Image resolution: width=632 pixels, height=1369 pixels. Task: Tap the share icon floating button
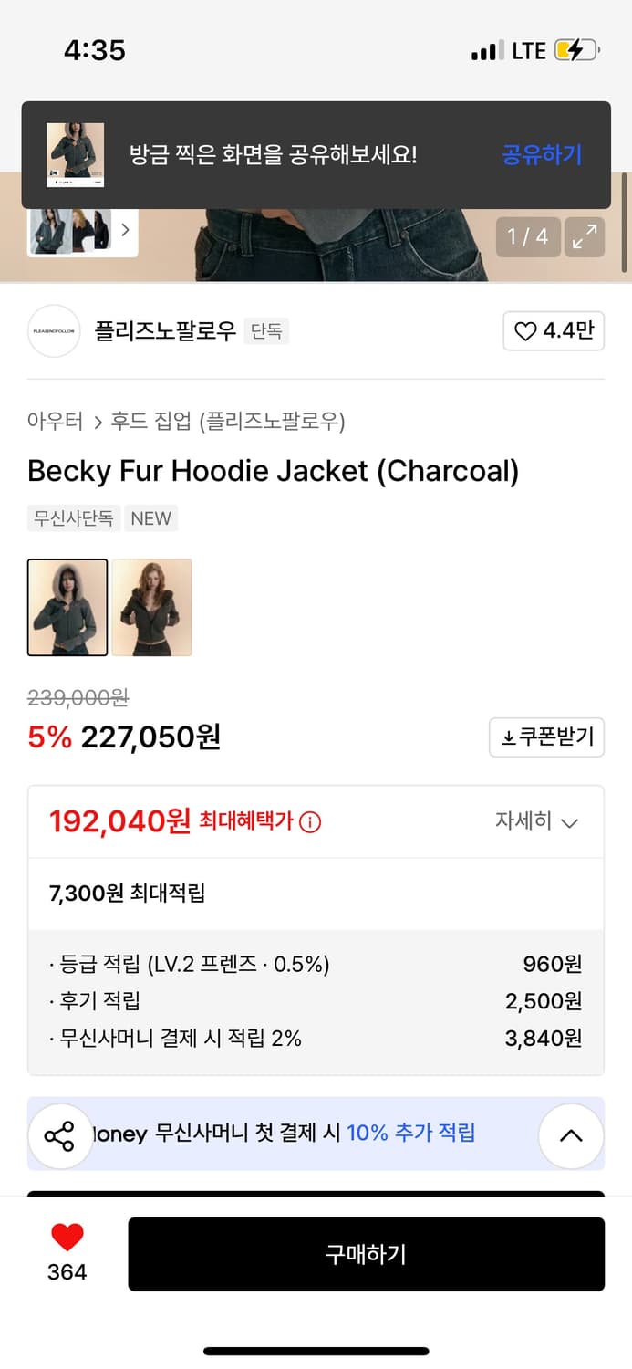click(x=59, y=1137)
